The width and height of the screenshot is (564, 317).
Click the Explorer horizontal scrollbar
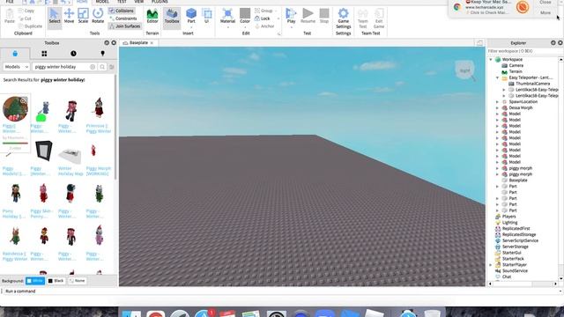(x=523, y=284)
